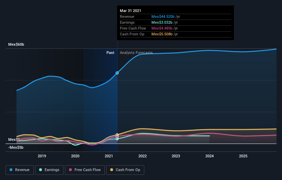Toggle the Revenue legend button
This screenshot has width=282, height=180.
[x=20, y=170]
